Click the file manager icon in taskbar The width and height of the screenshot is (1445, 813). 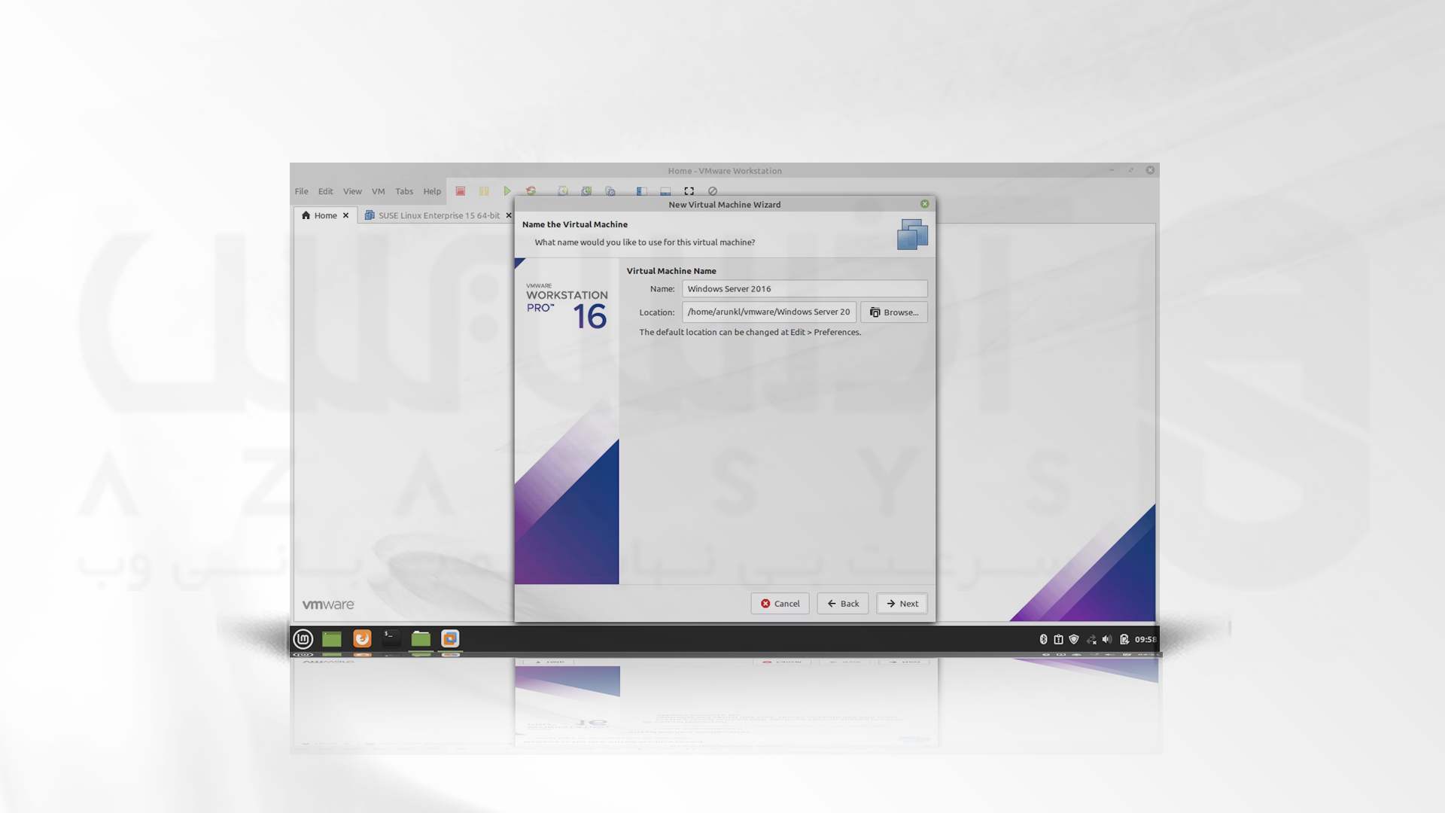point(420,638)
